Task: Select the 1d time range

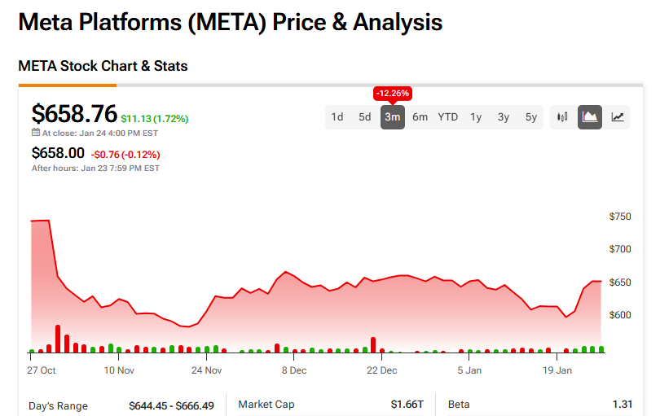Action: [337, 117]
